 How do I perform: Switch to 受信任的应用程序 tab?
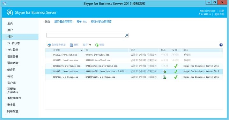101,22
